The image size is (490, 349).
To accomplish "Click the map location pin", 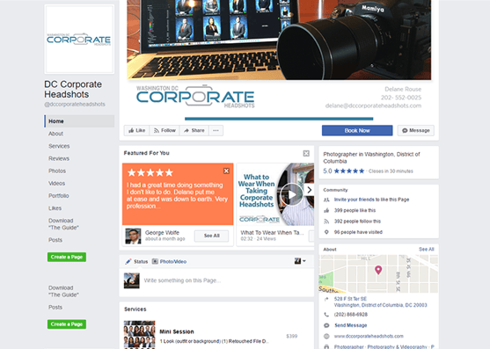I will pyautogui.click(x=378, y=270).
